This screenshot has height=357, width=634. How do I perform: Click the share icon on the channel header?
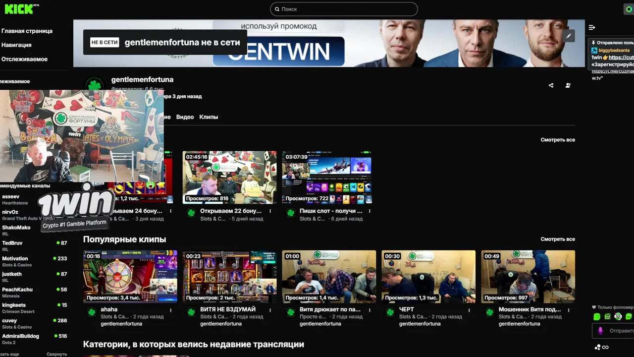coord(551,85)
